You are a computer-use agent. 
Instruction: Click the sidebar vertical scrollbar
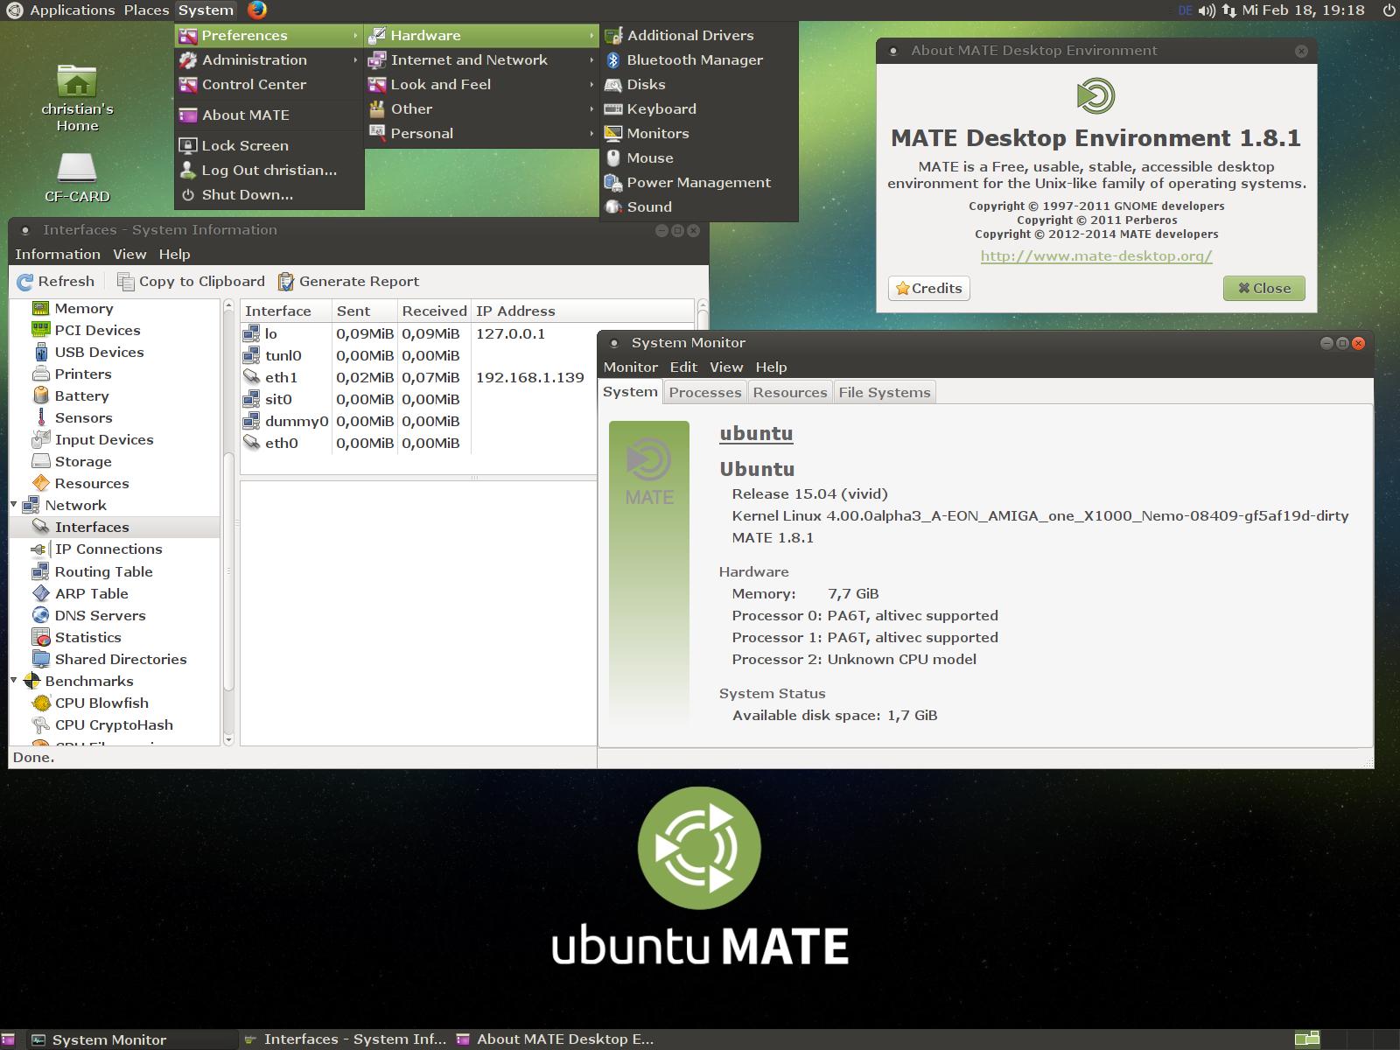(x=228, y=525)
